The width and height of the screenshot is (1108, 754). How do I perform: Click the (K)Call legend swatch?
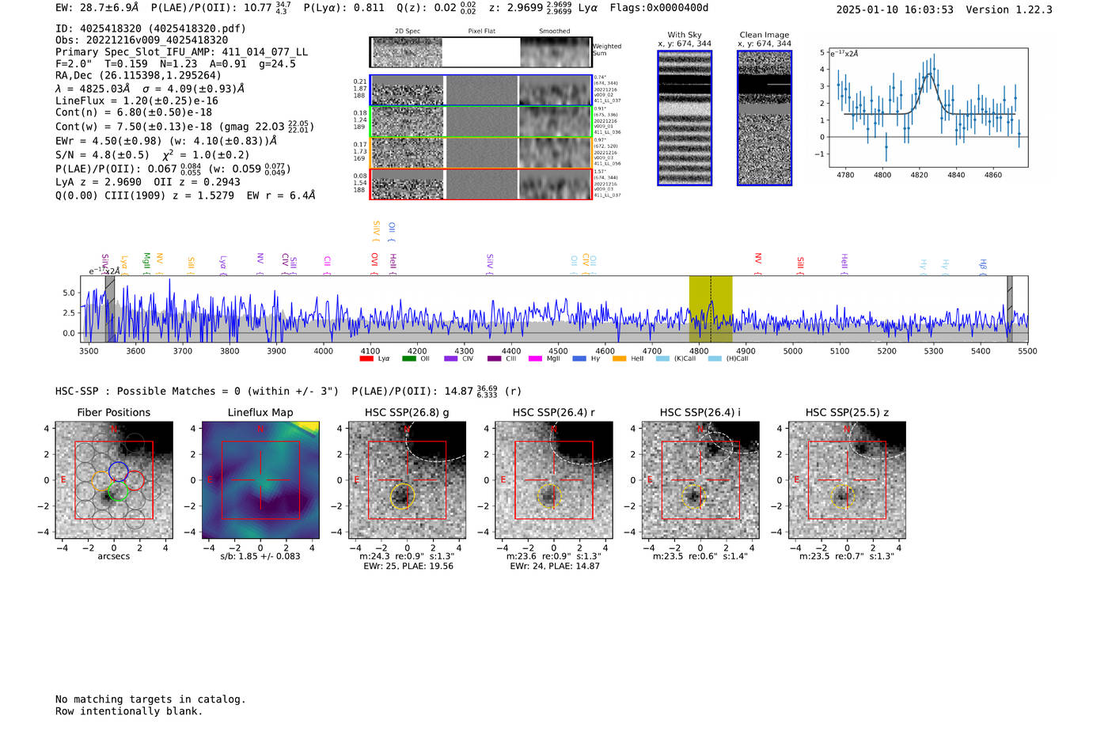coord(662,358)
